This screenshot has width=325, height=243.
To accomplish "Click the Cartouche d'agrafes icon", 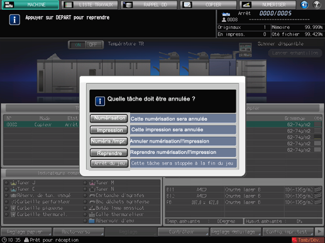I will coord(92,195).
